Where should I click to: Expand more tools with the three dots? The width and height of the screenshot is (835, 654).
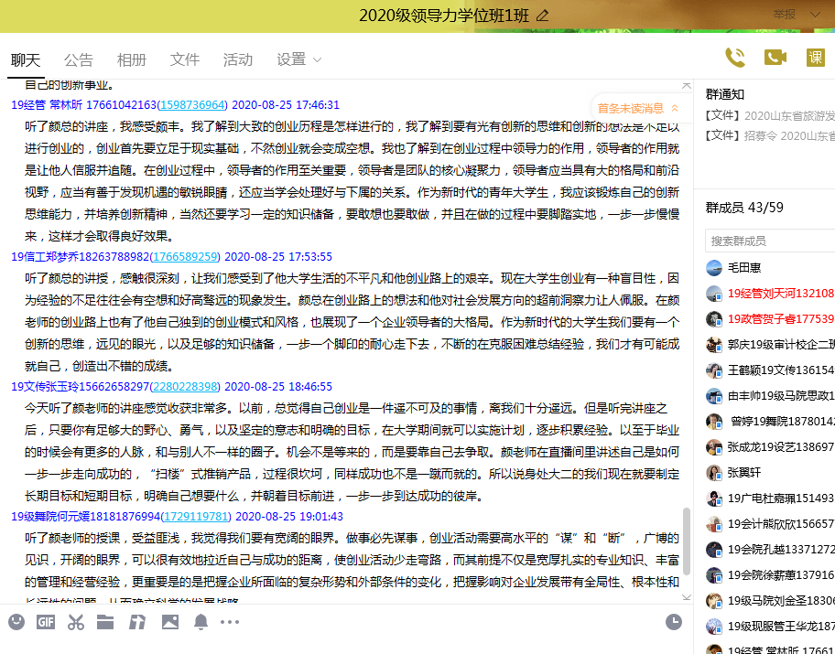[230, 622]
